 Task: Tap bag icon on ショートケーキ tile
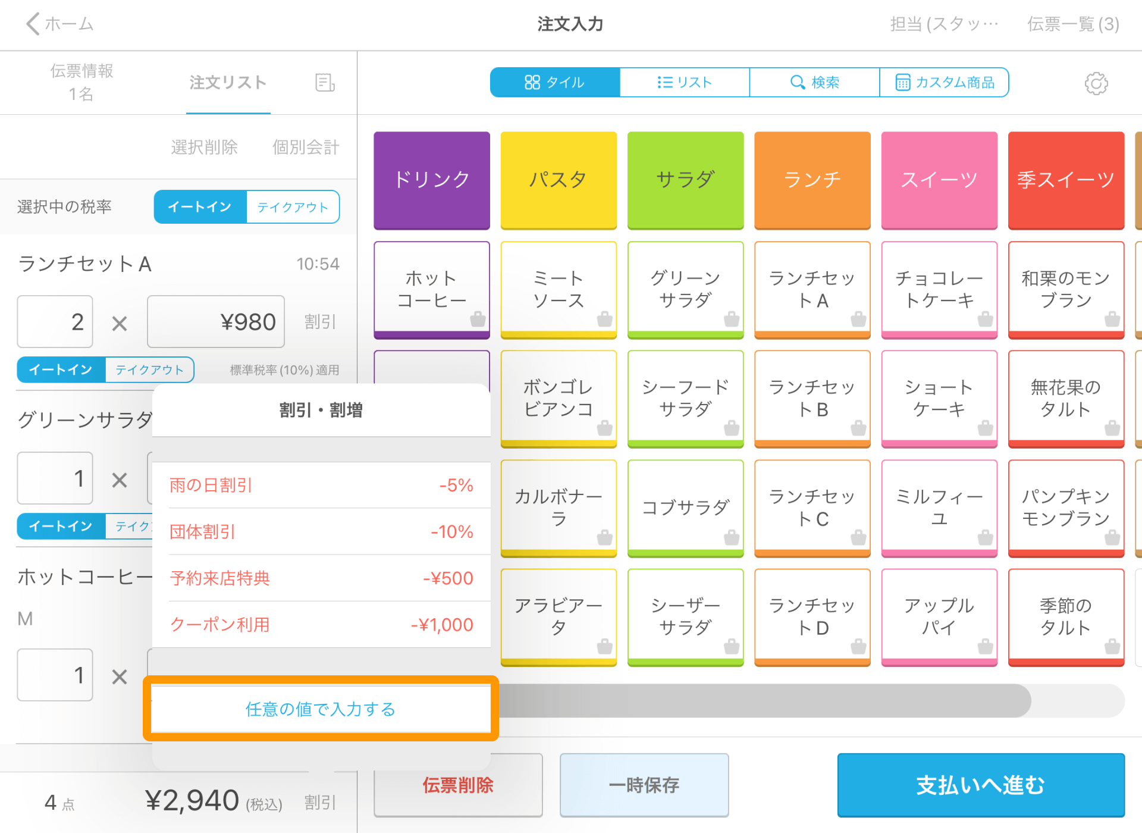pos(985,428)
